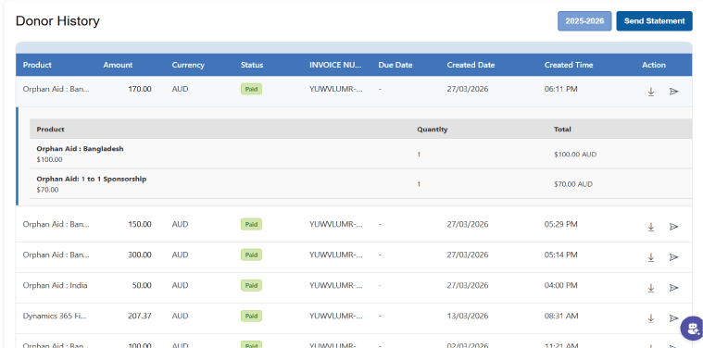The width and height of the screenshot is (703, 348).
Task: Download the 300.00 invoice from 05:14 PM
Action: pos(651,257)
